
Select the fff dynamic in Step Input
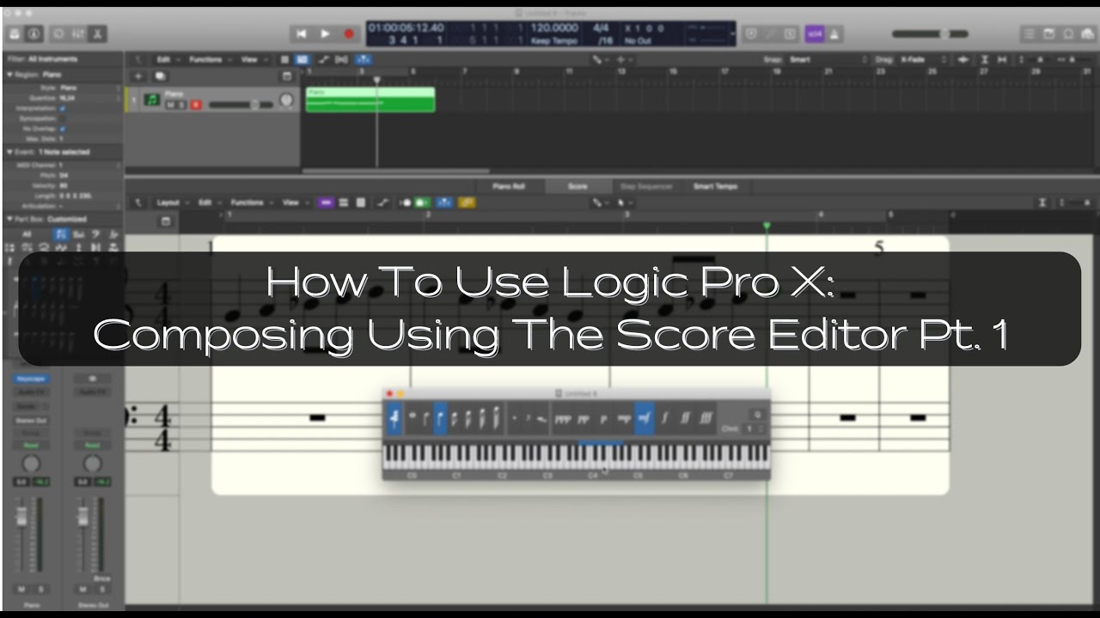pos(706,419)
